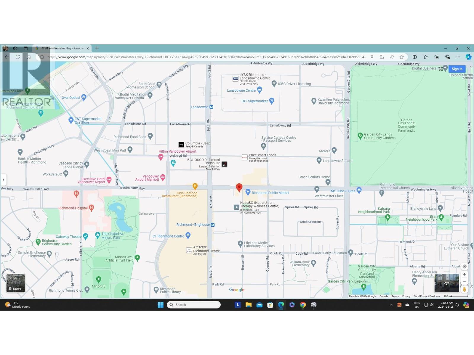
Task: Click the Sign in button
Action: pos(457,69)
